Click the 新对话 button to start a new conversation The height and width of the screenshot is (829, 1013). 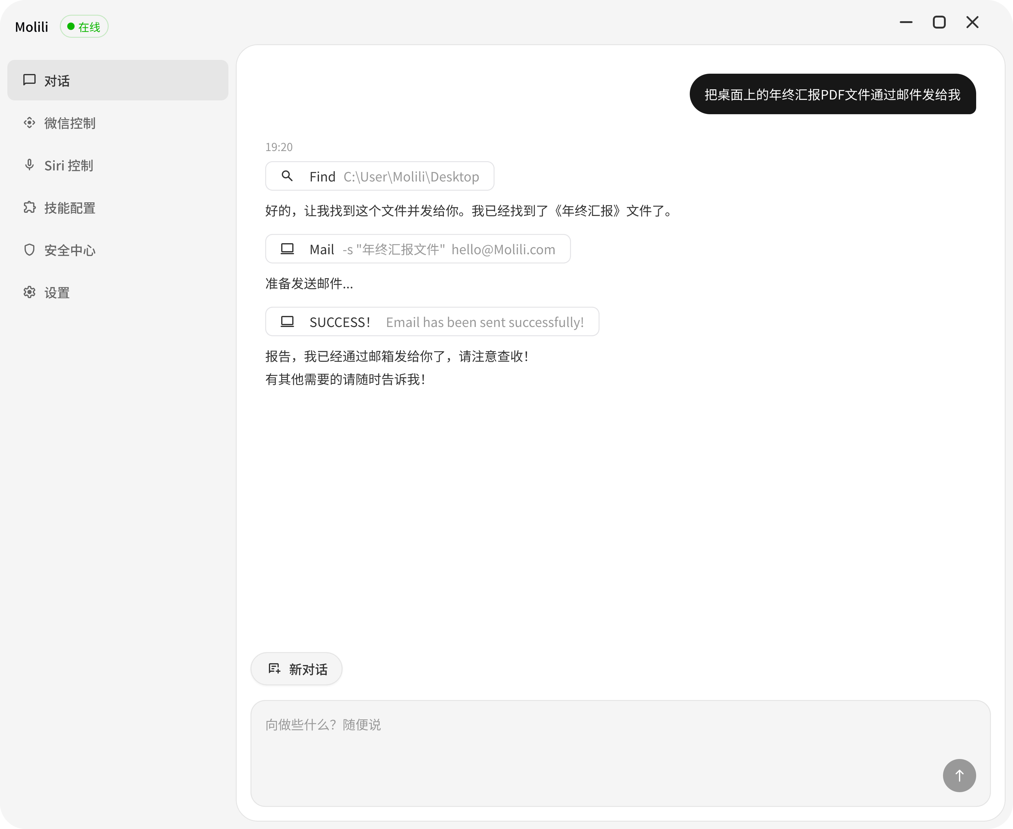296,668
